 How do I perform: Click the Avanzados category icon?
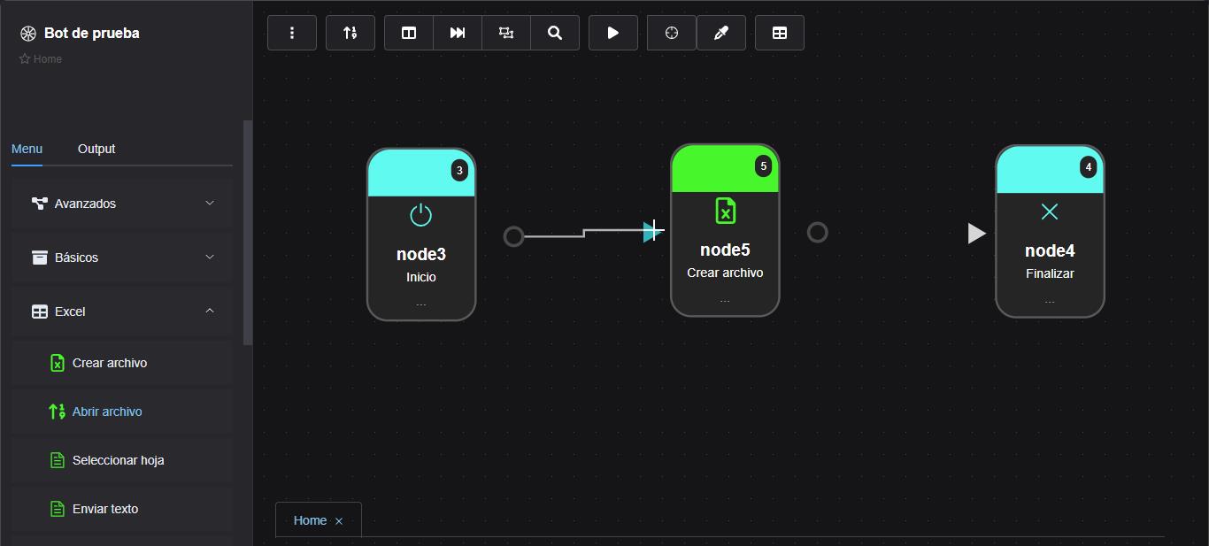click(40, 204)
